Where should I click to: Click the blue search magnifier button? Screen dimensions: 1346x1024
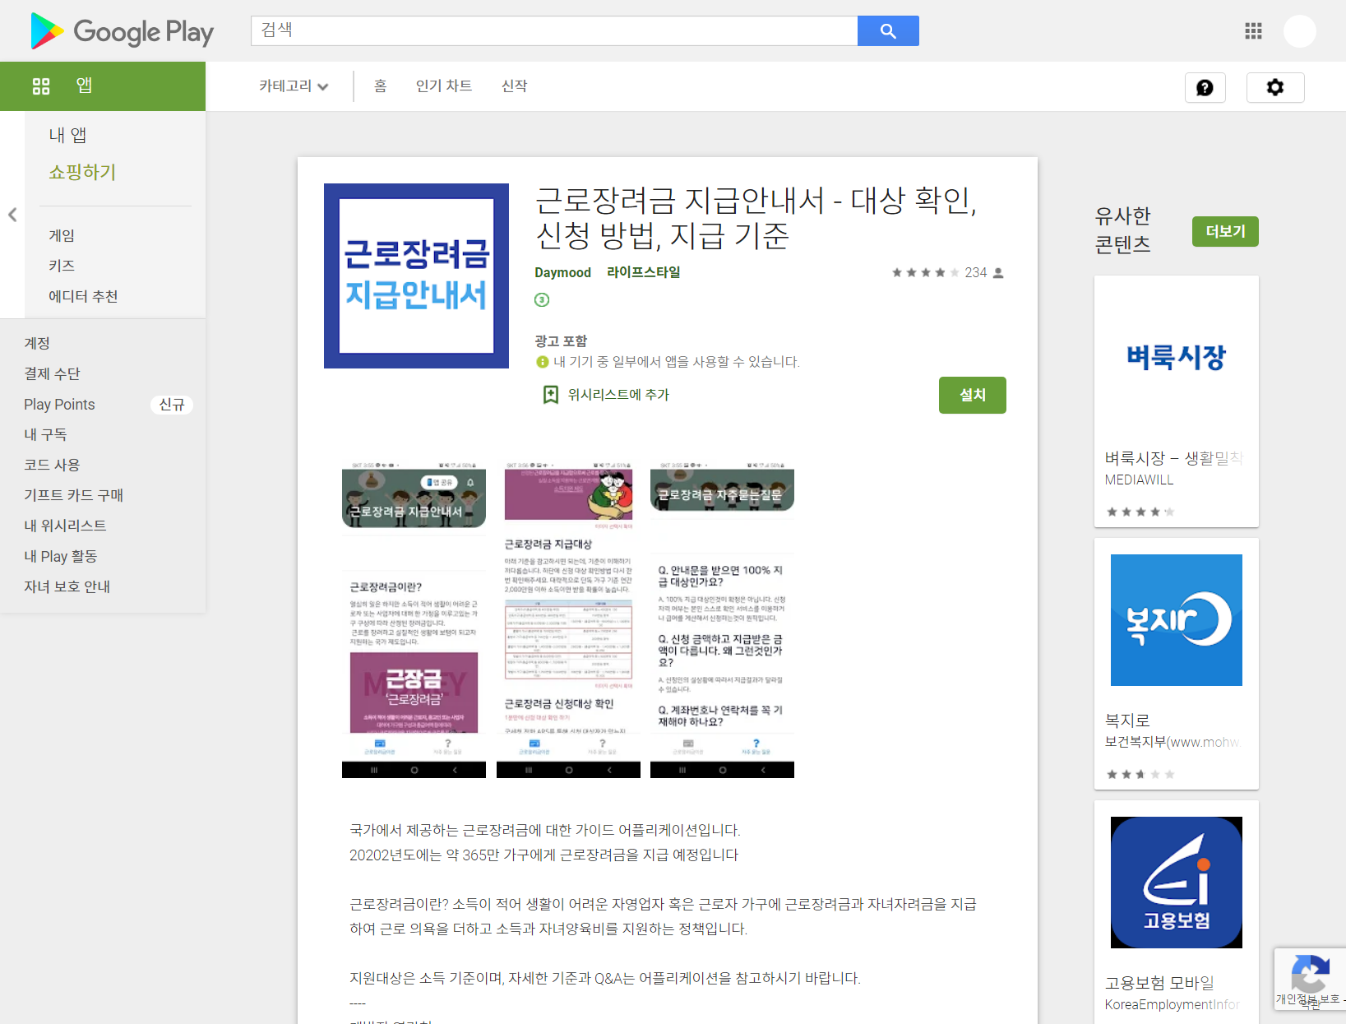[x=888, y=31]
